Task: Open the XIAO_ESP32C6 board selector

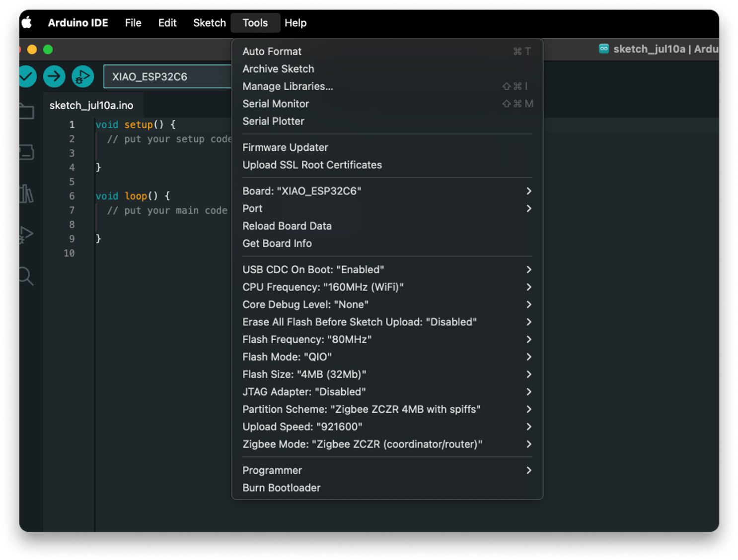Action: tap(167, 77)
